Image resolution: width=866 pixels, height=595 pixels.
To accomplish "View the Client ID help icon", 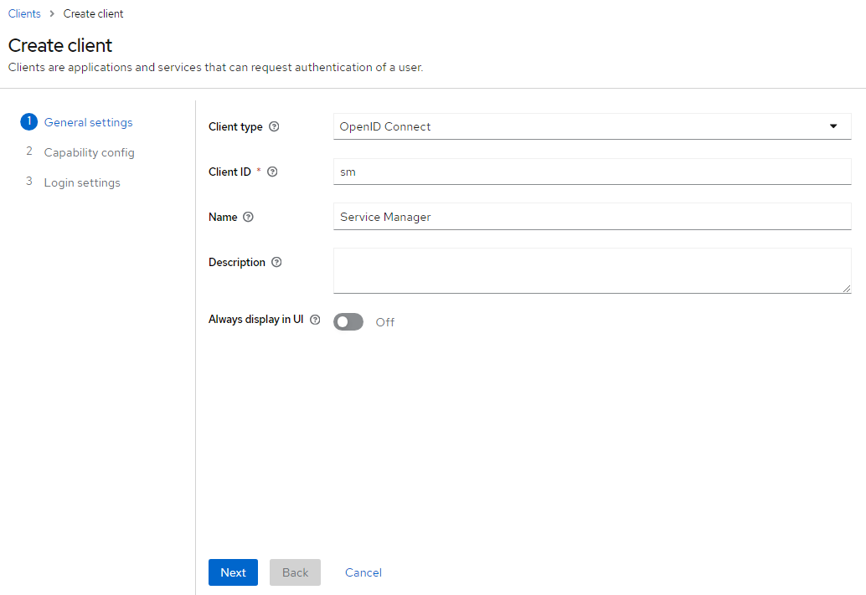I will click(x=272, y=172).
